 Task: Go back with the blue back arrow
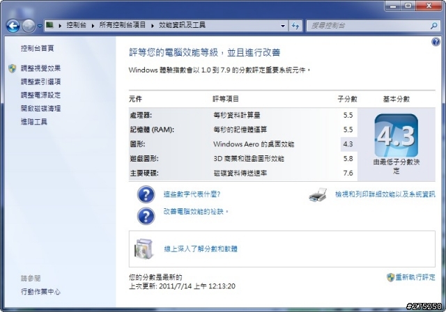coord(13,26)
